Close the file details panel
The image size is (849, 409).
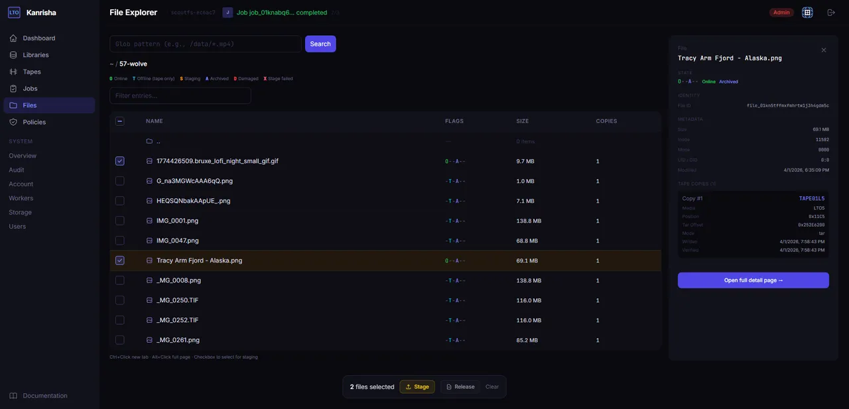coord(824,50)
